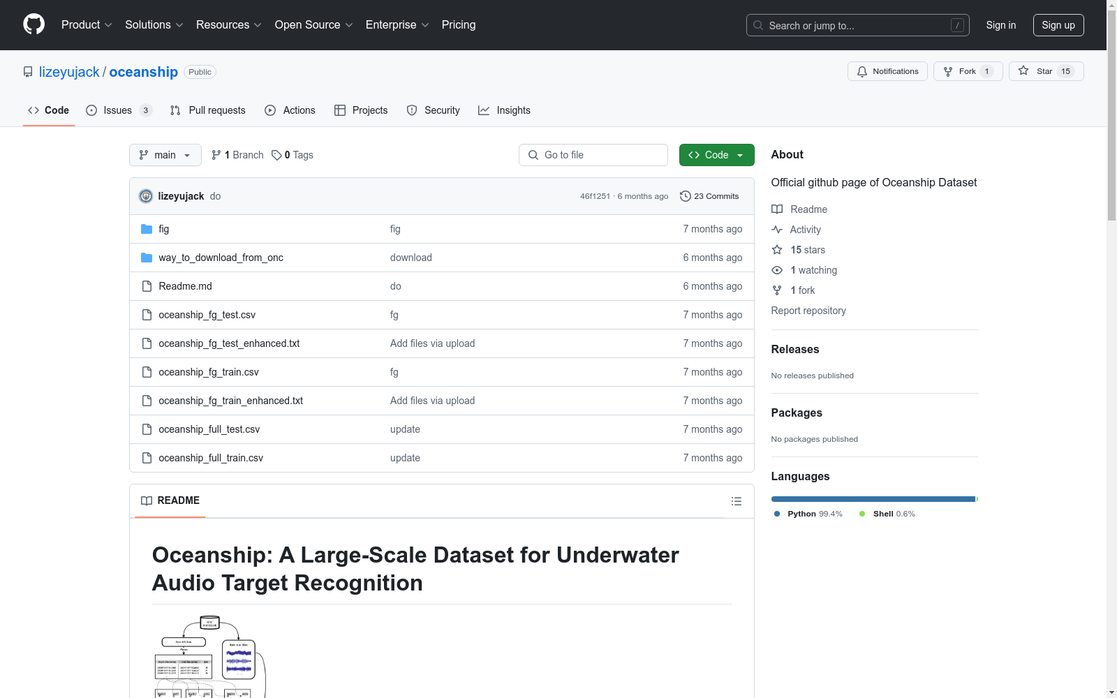Click the file icon beside oceanship_full_train.csv
The height and width of the screenshot is (698, 1117).
(147, 458)
